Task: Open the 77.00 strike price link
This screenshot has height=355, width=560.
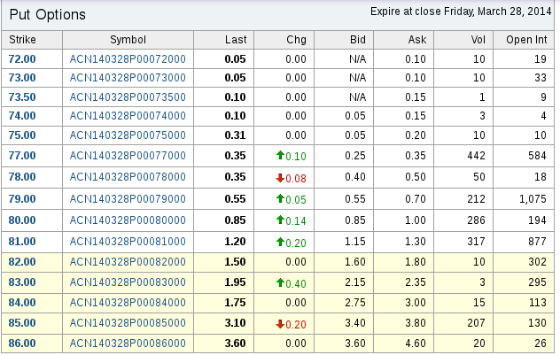Action: pos(22,156)
